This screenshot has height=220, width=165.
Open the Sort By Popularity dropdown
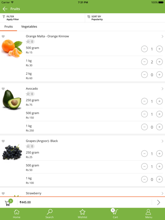point(125,18)
